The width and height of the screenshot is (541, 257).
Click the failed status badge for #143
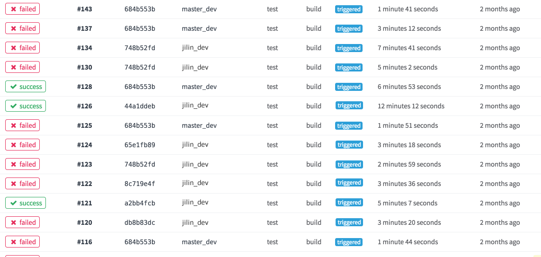22,9
